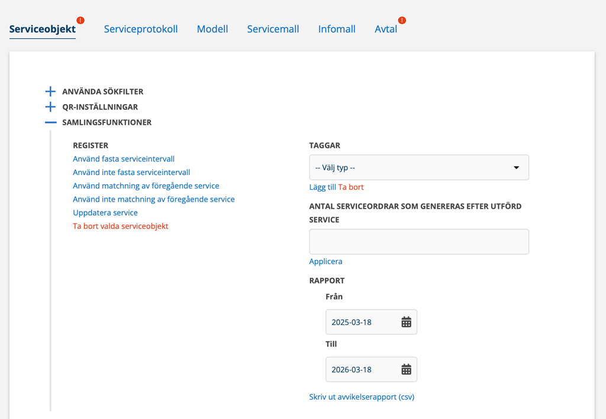Image resolution: width=606 pixels, height=419 pixels.
Task: Switch to the Serviceprotokoll tab
Action: click(141, 29)
